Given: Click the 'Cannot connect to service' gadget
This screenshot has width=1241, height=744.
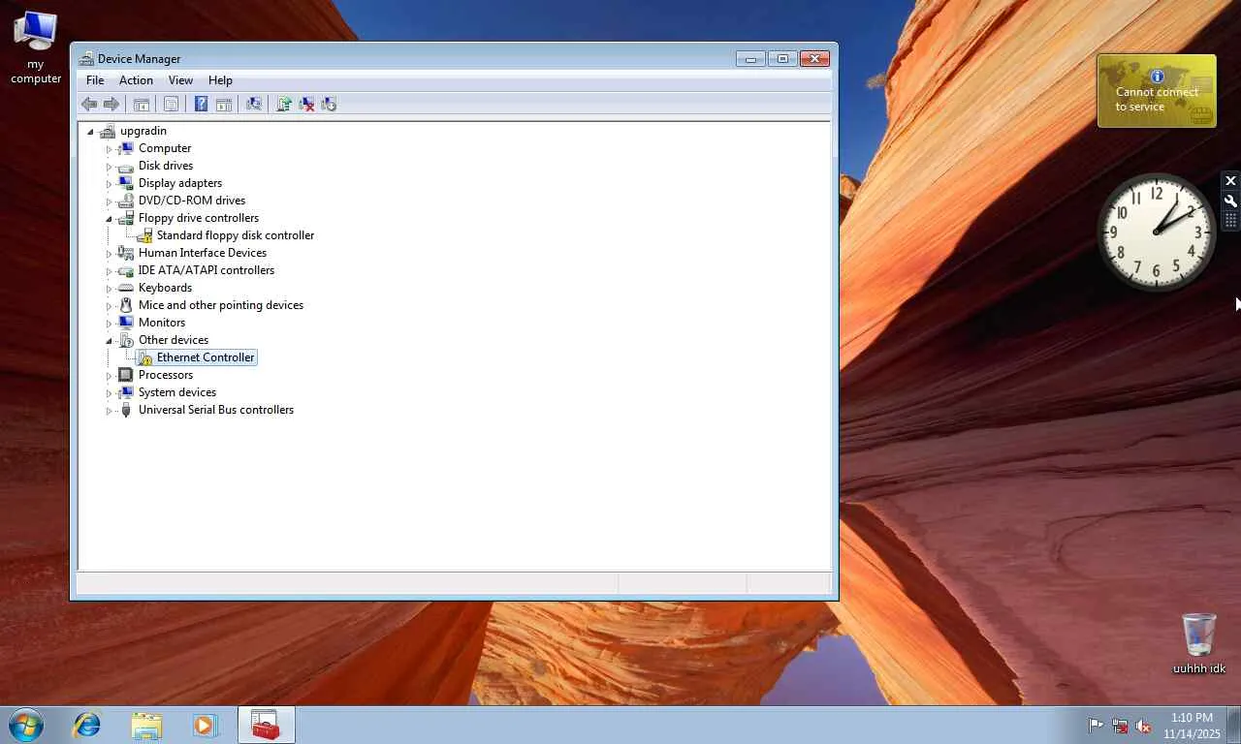Looking at the screenshot, I should point(1157,91).
